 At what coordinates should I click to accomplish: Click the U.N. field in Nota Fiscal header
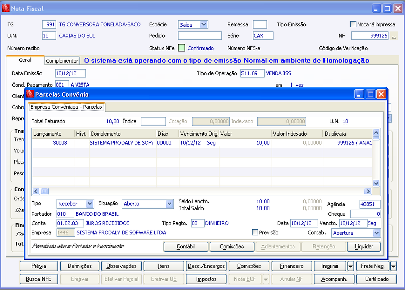click(49, 35)
